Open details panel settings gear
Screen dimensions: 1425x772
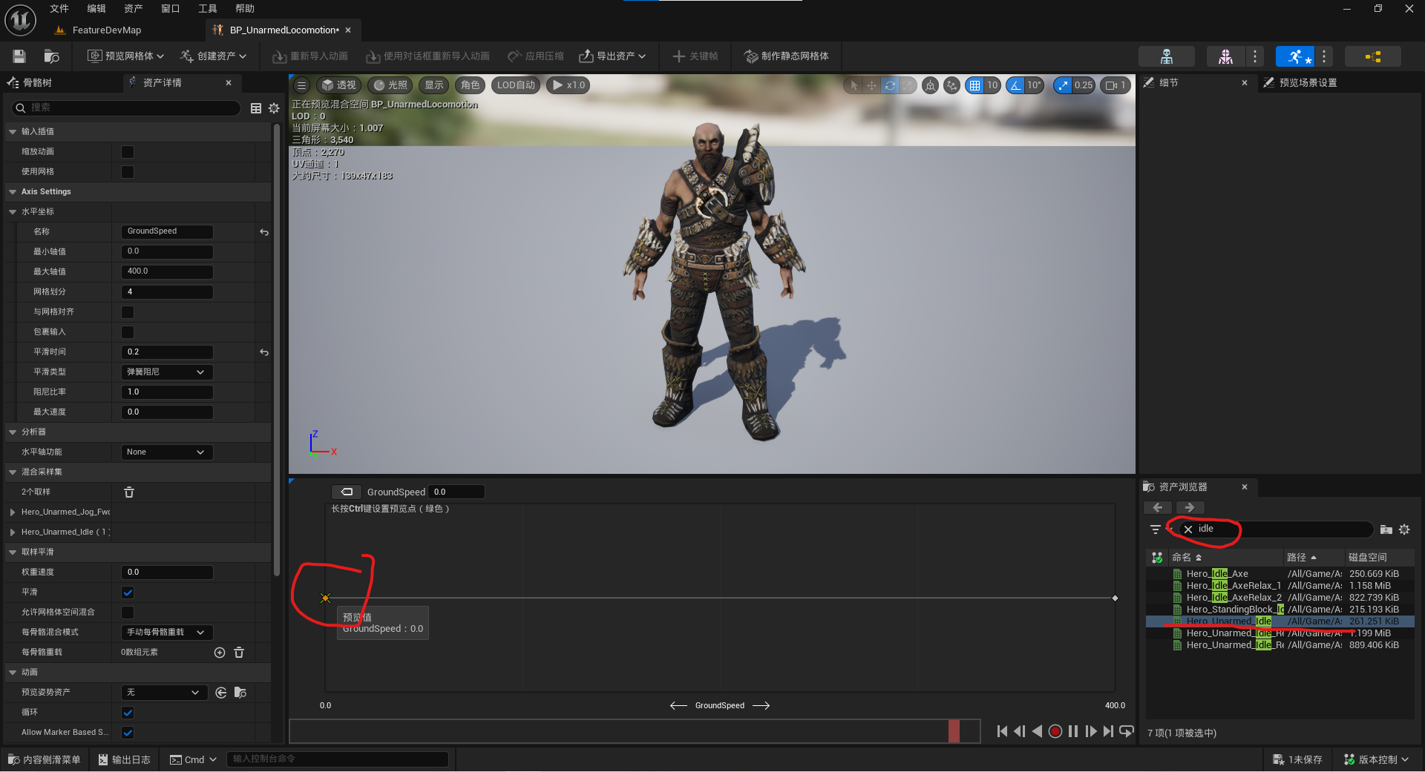tap(274, 108)
